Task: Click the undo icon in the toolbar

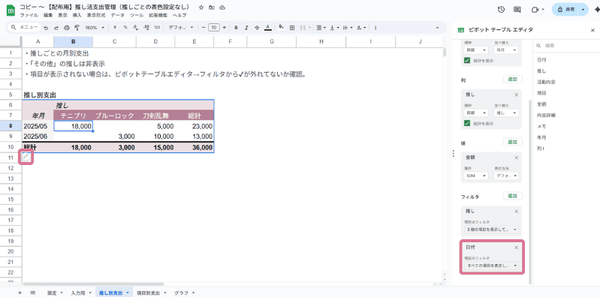Action: click(46, 28)
